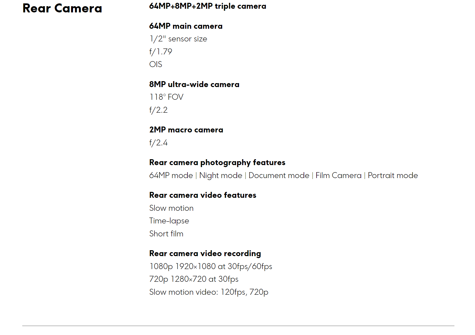Click the Time-lapse video feature text
475x335 pixels.
(x=169, y=221)
